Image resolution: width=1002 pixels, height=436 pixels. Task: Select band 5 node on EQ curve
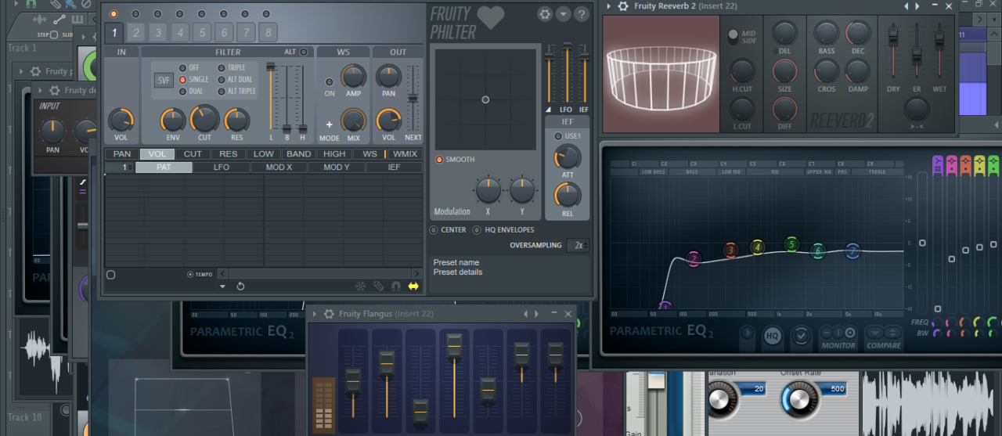(791, 245)
